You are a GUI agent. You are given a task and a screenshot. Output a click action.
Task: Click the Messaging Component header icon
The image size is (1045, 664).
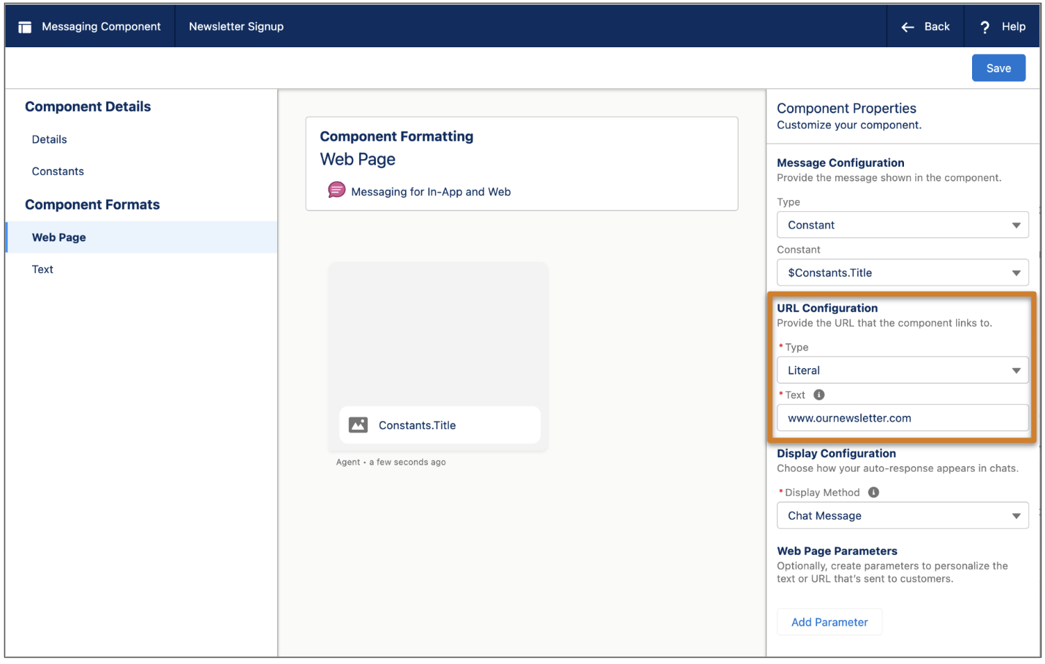point(25,27)
